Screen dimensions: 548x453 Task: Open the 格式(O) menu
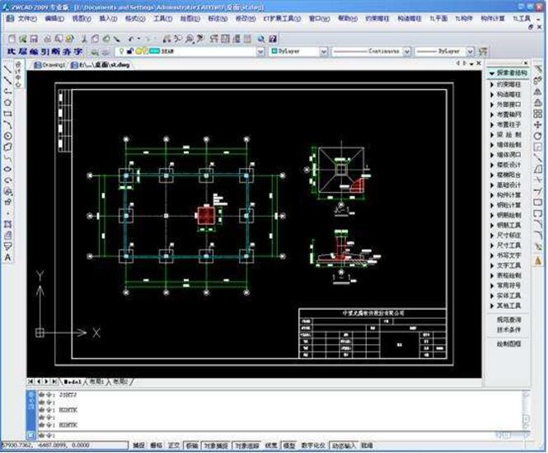click(135, 18)
